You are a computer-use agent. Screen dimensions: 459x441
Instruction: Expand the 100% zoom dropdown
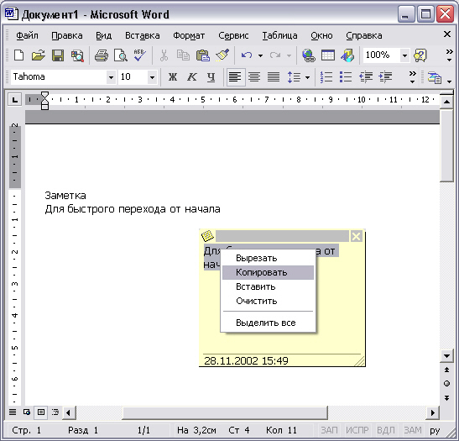click(x=404, y=55)
